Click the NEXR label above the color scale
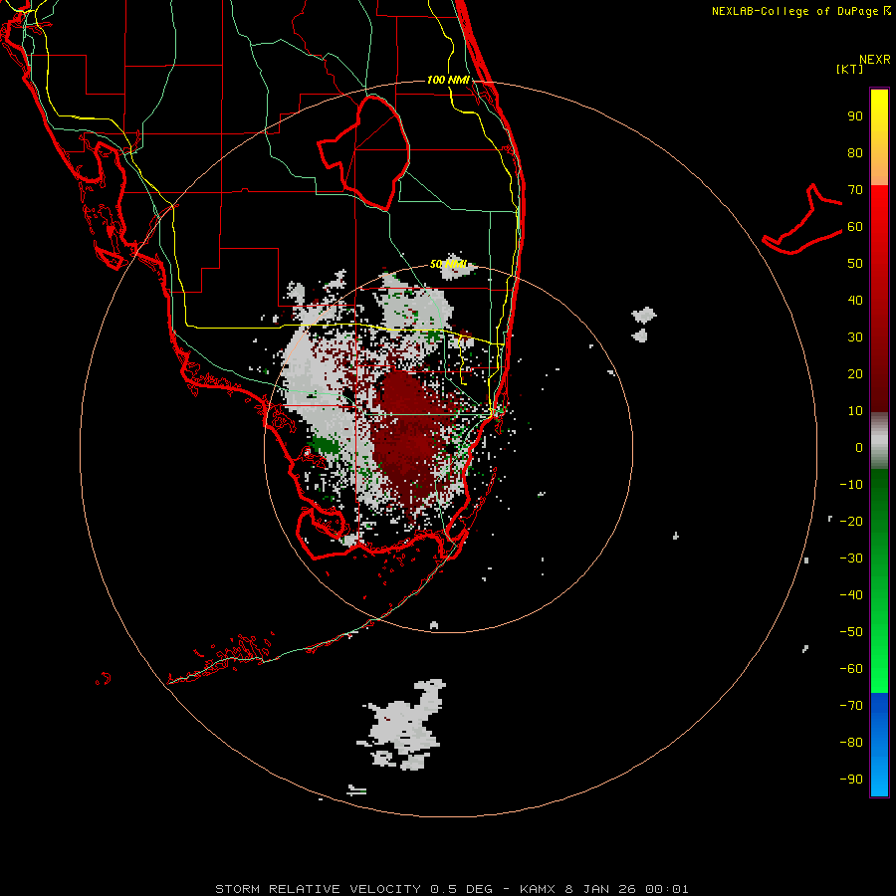 tap(875, 60)
